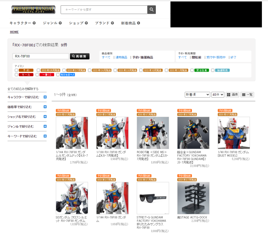Open 魂STAGE ACT.G-DOCK product image
The image size is (268, 236).
pos(193,198)
